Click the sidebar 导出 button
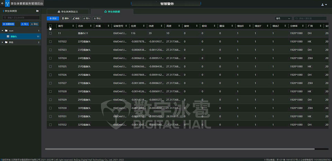Screen dimensions: 332x161 [34, 24]
